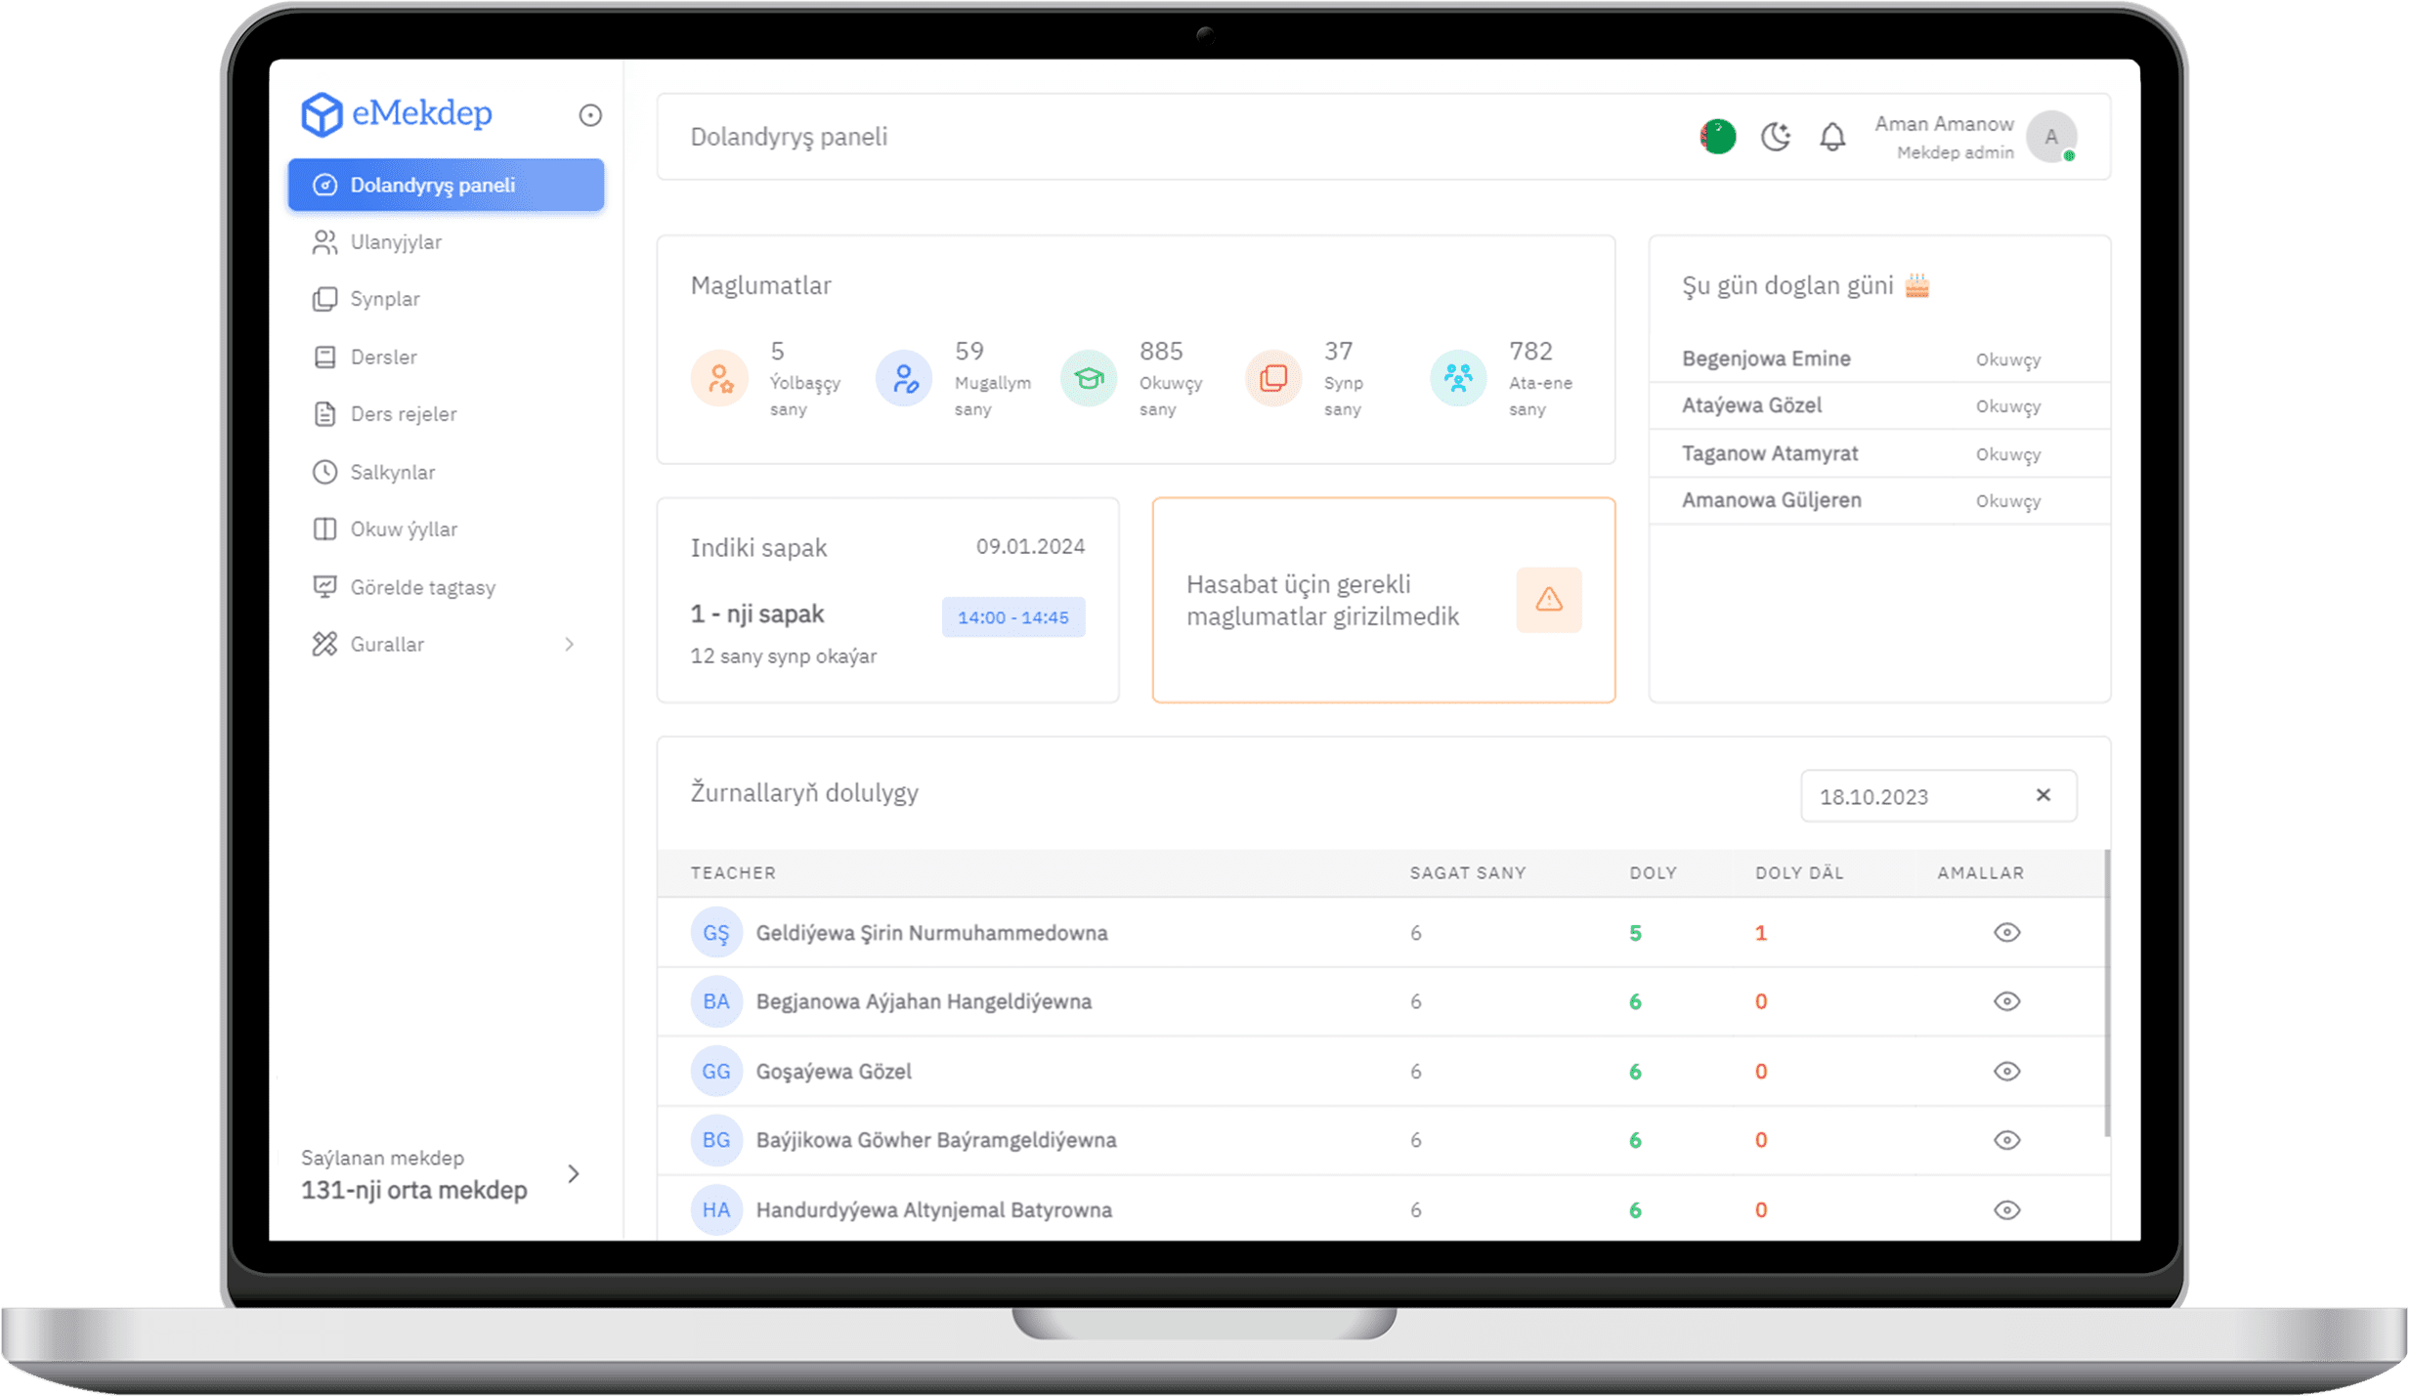
Task: Click the Ýolbaşçy sany icon
Action: 720,378
